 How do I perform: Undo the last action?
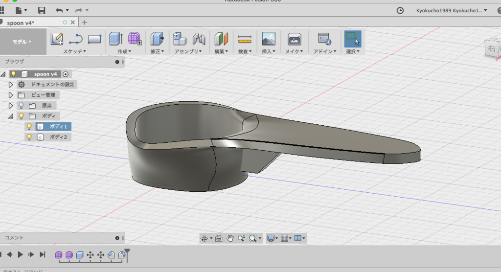pos(59,11)
